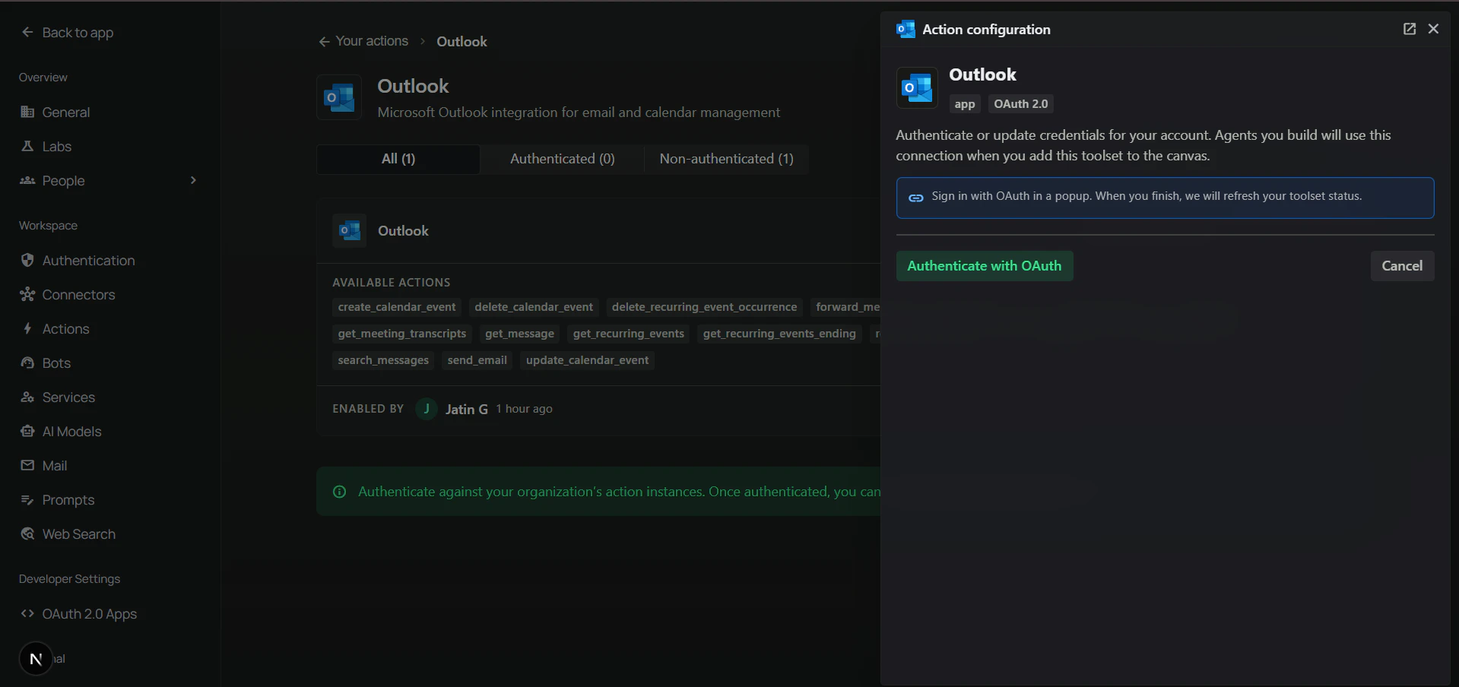Click Authenticate with OAuth
Screen dimensions: 1459x687
tap(985, 266)
